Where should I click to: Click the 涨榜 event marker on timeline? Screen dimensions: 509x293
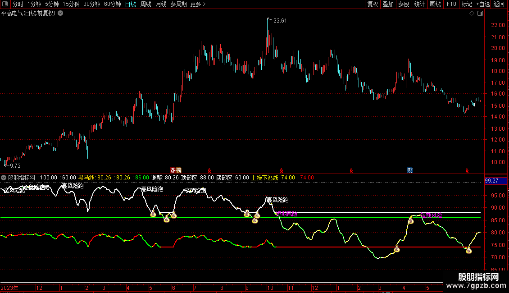[x=176, y=170]
